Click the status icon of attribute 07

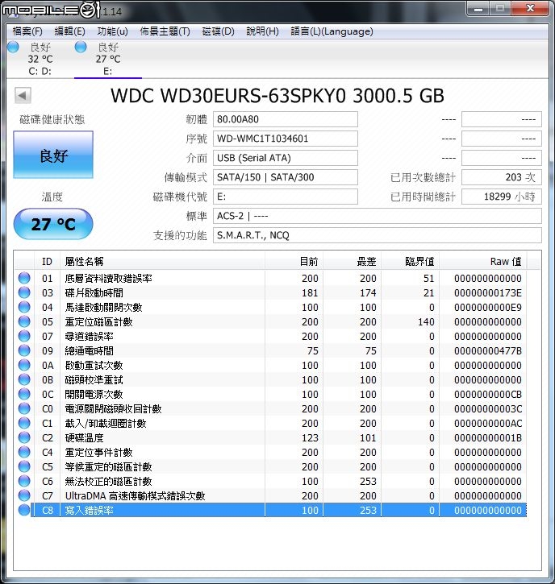click(24, 336)
